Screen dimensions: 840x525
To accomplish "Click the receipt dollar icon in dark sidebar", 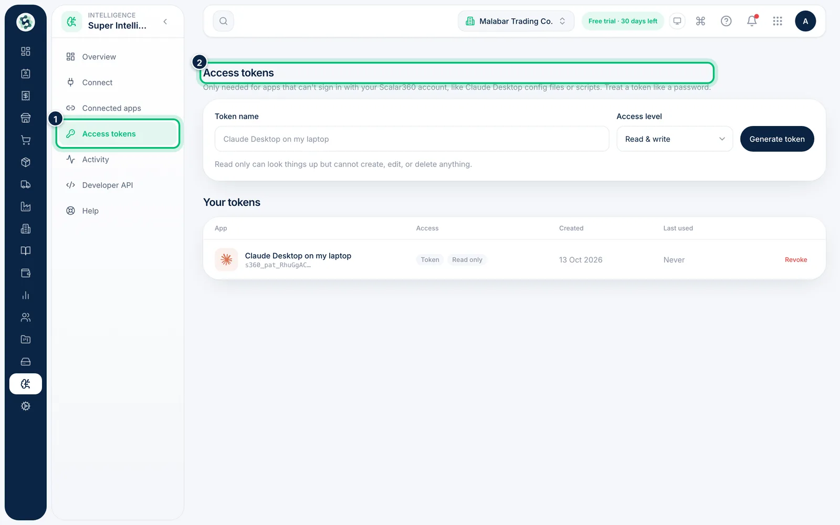I will pos(25,96).
